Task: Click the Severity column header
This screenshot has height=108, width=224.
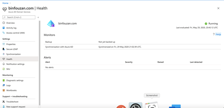Action: pyautogui.click(x=129, y=62)
